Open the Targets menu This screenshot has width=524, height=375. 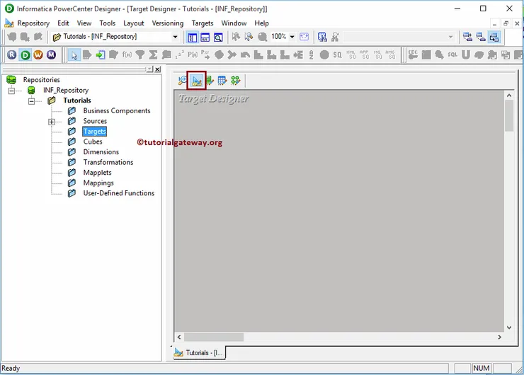[203, 23]
